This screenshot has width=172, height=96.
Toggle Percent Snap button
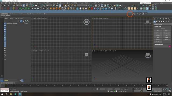coord(69,6)
